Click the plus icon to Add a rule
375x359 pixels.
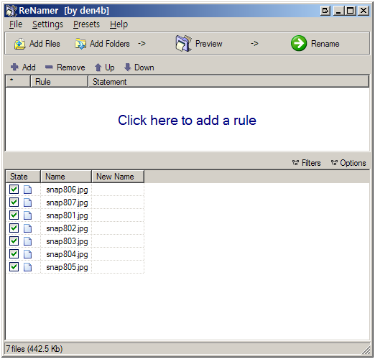click(14, 67)
